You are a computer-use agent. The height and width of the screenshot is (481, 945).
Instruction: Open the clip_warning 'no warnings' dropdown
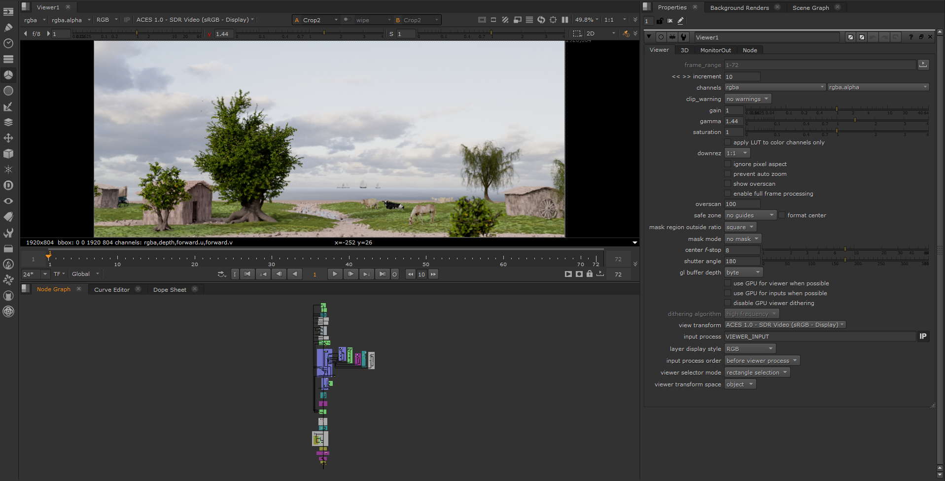[x=747, y=99]
